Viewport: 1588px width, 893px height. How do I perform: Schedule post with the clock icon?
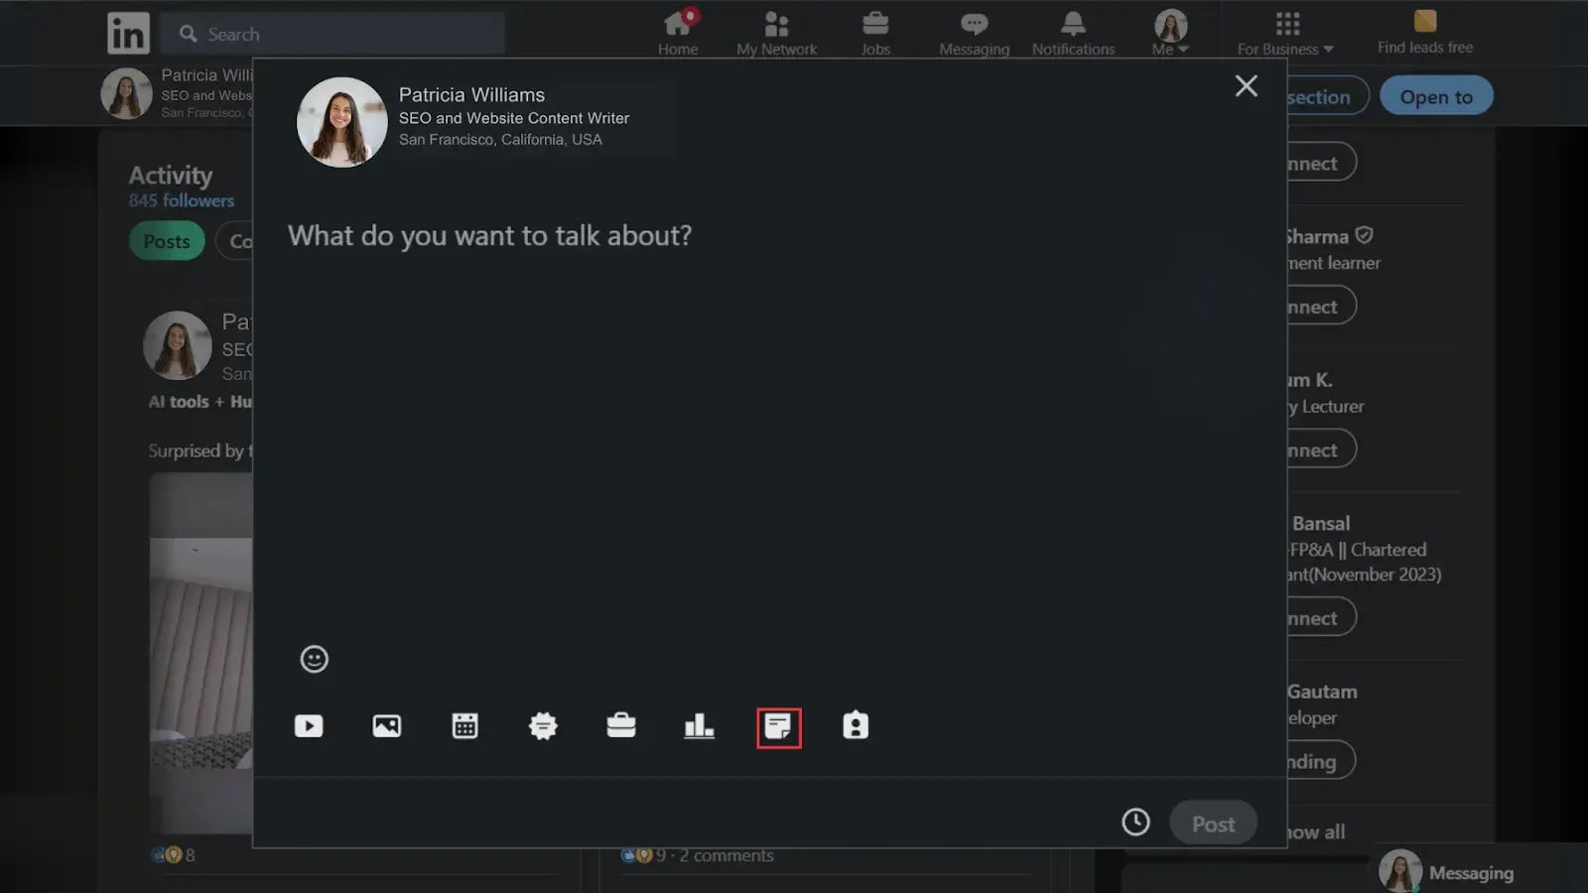[1135, 822]
